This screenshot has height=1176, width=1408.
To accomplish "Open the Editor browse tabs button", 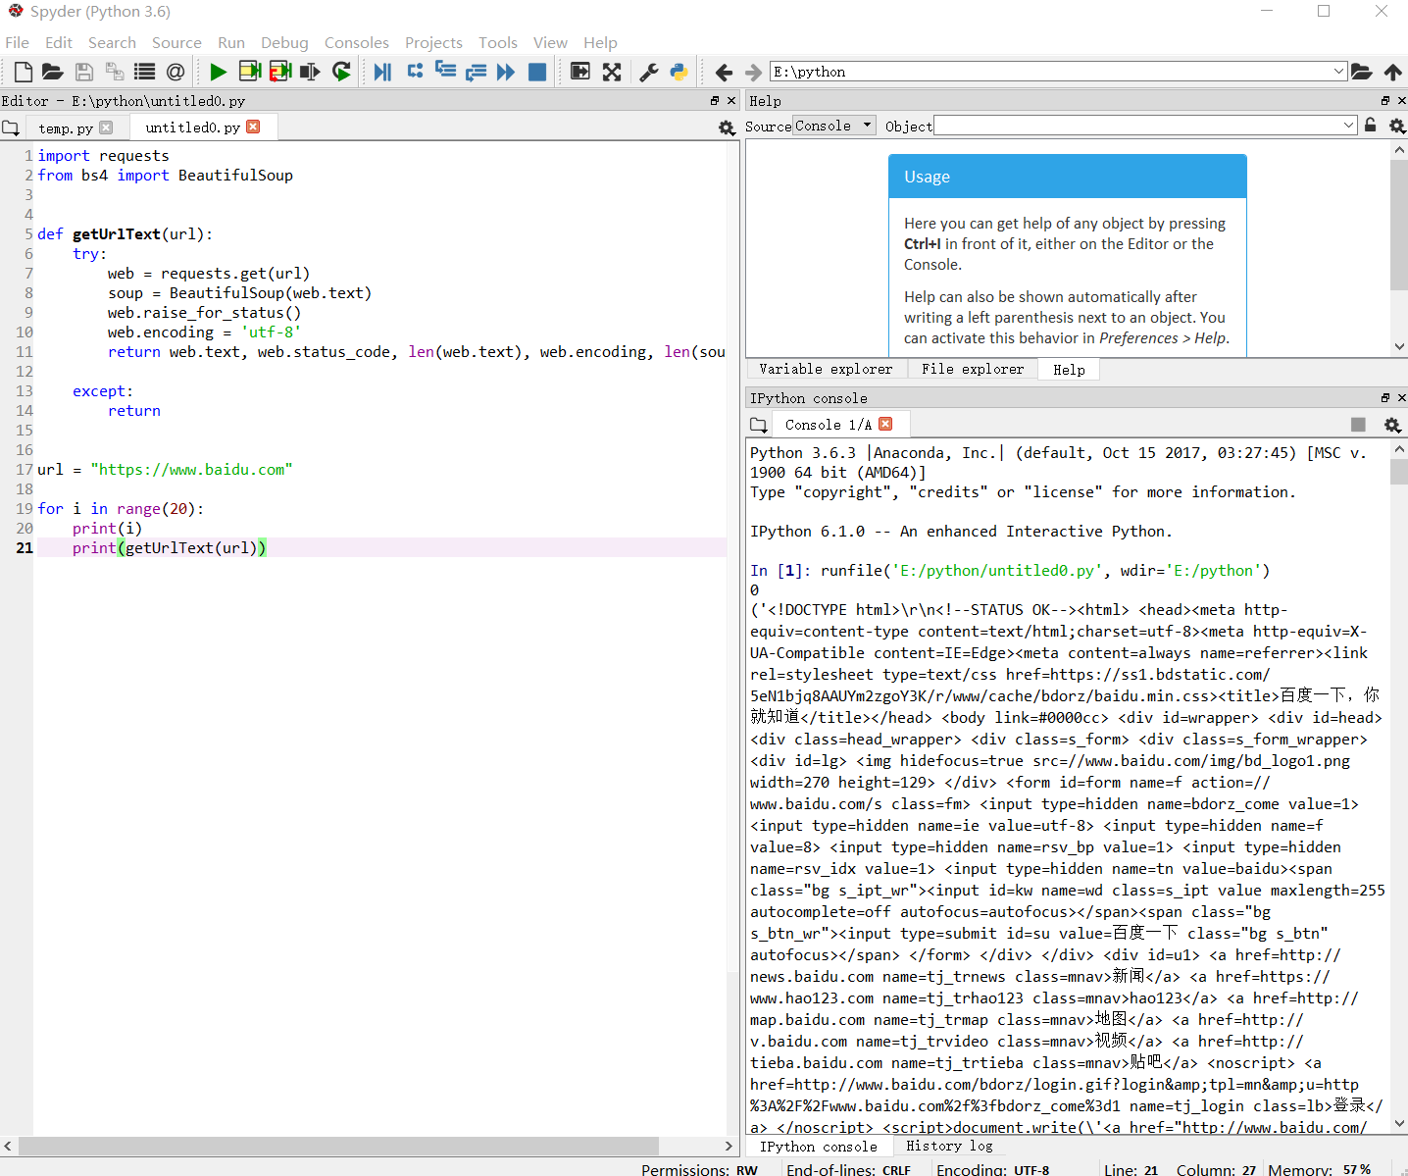I will tap(11, 128).
